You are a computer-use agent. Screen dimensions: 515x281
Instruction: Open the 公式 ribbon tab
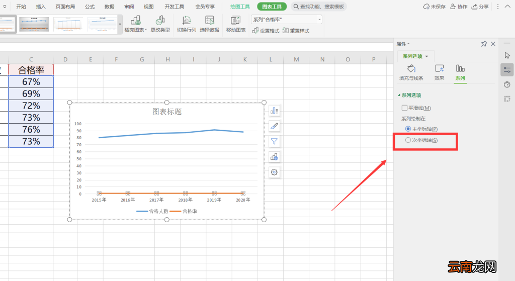coord(90,7)
